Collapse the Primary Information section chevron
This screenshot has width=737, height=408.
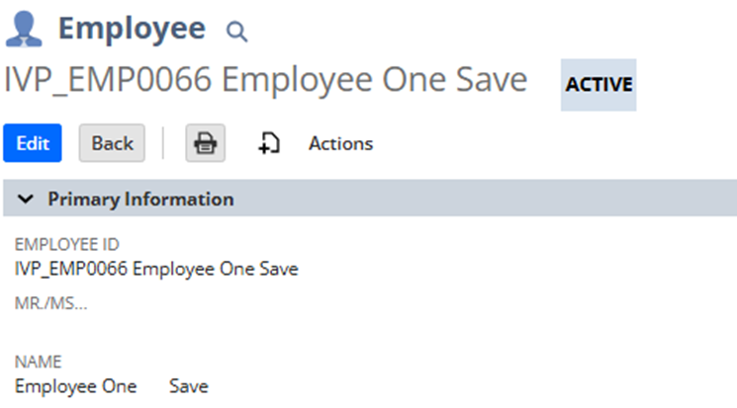(26, 199)
